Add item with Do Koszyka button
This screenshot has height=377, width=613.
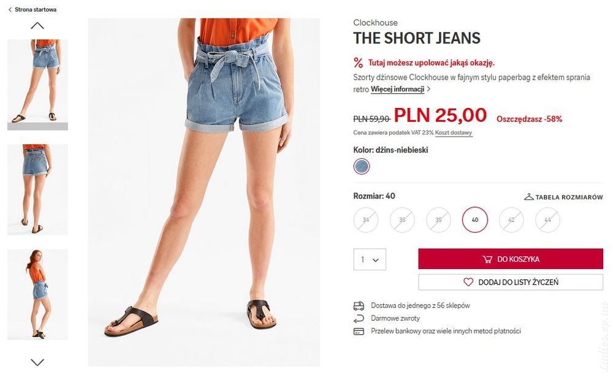point(511,259)
